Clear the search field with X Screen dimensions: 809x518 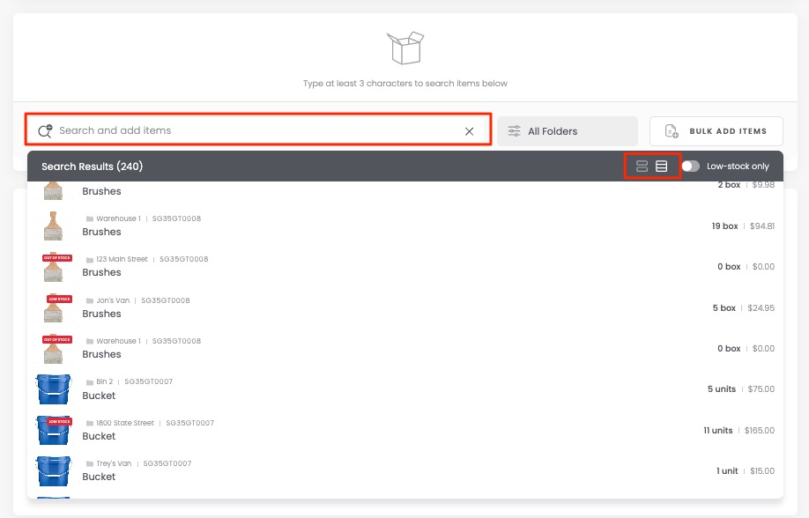click(x=469, y=131)
